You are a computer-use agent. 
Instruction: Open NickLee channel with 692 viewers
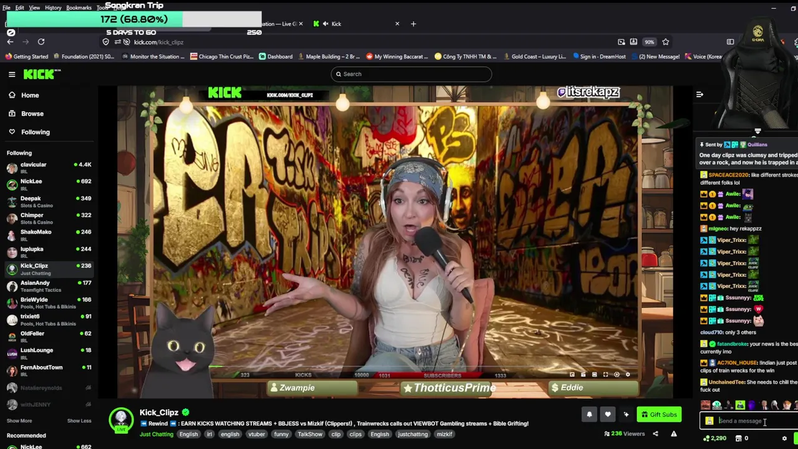pyautogui.click(x=49, y=185)
